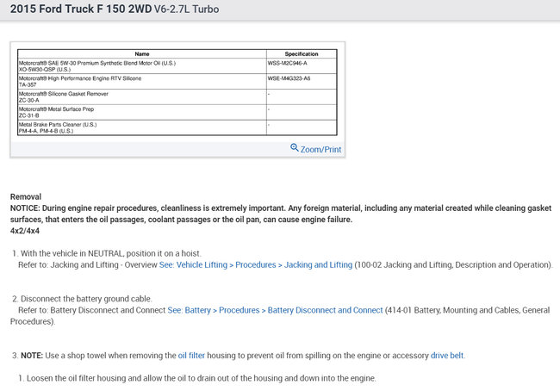
Task: Open Battery Disconnect and Connect link
Action: (326, 310)
